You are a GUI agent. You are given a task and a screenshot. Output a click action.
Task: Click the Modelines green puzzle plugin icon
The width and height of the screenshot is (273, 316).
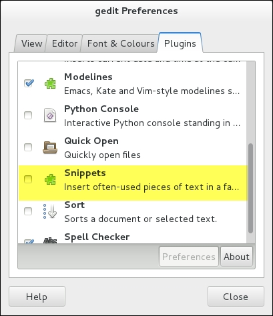pyautogui.click(x=50, y=84)
